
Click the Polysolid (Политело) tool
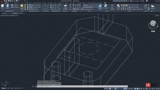[x=14, y=5]
